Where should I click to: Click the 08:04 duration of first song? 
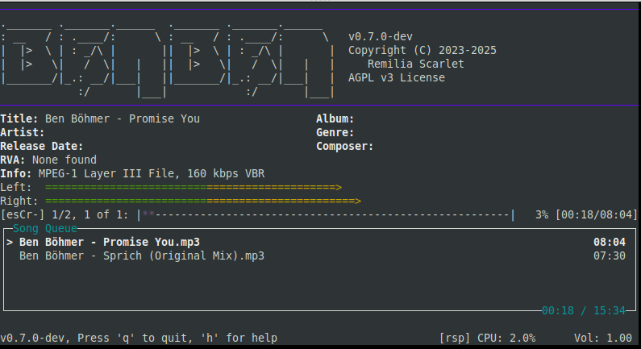(610, 242)
